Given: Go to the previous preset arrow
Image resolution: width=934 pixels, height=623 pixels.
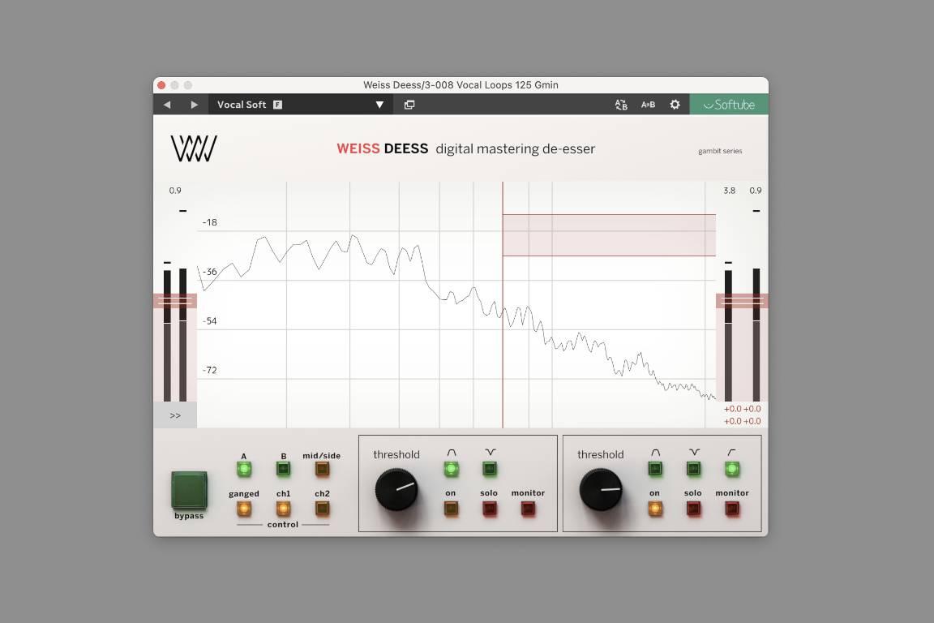Looking at the screenshot, I should click(x=167, y=105).
